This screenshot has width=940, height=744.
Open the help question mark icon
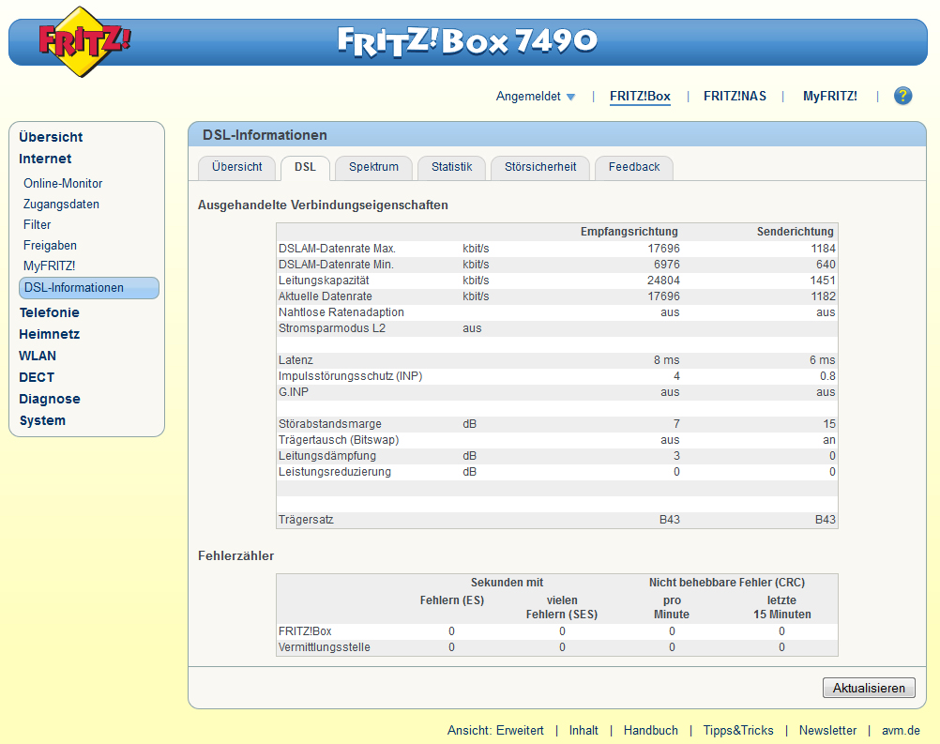click(x=902, y=96)
